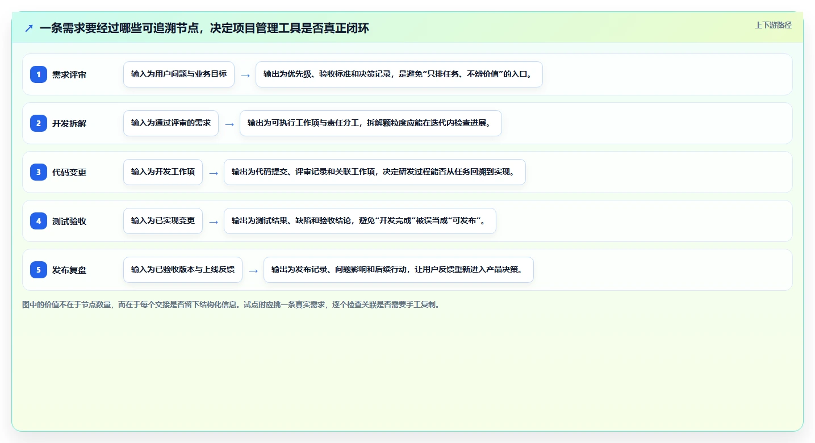Click the arrow in the 发布复盘 row

[253, 270]
